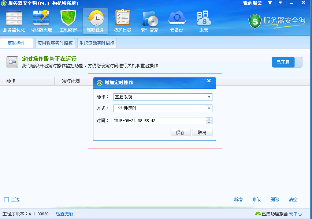Check the 全选 select-all checkbox
The image size is (312, 219).
[6, 200]
